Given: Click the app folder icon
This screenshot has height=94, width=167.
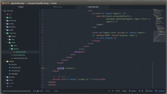Looking at the screenshot, I should [7, 17].
